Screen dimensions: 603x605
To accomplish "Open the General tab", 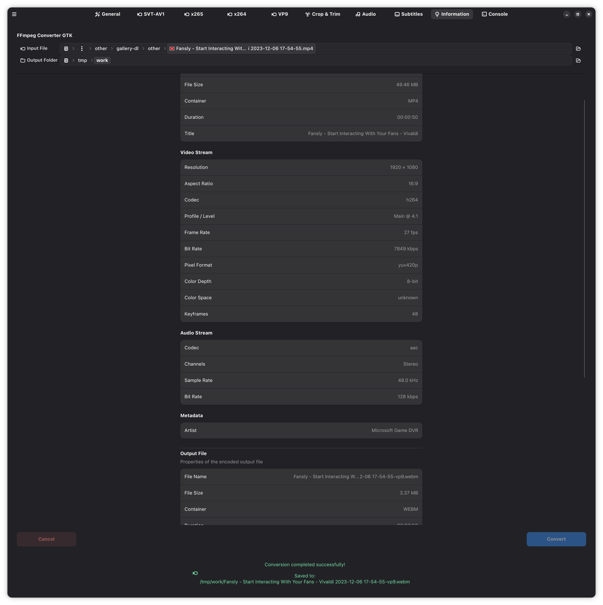I will coord(108,14).
